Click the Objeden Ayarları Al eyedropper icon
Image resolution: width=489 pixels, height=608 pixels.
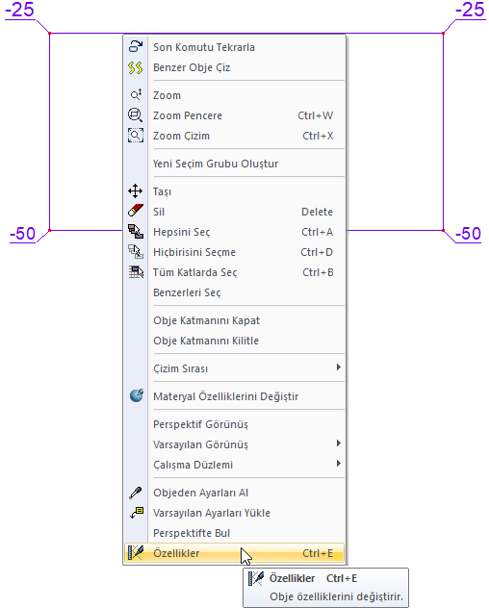point(136,493)
